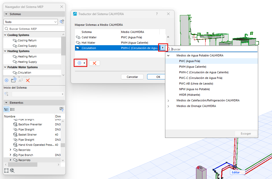272x179 pixels.
Task: Collapse the Sistemas panel section
Action: [6, 14]
